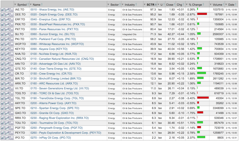Open line chart icon for AXY.TO row

tap(7, 103)
